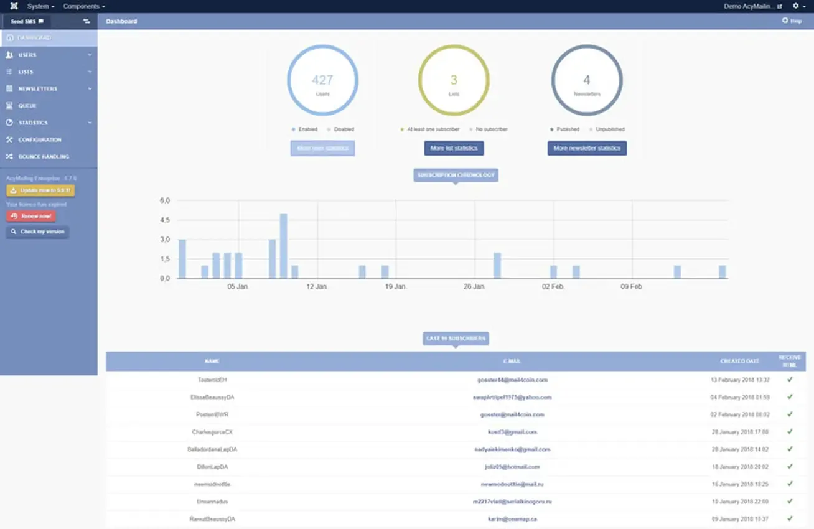Click the Users sidebar icon
Screen dimensions: 814x529
click(x=9, y=55)
